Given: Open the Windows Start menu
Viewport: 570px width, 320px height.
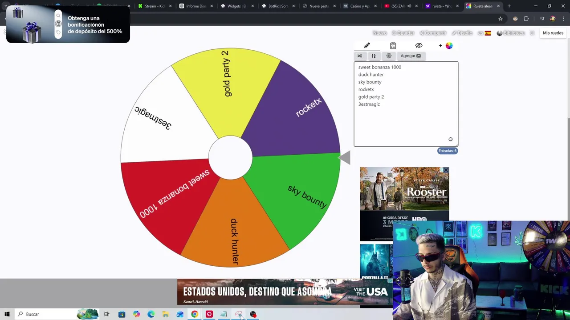Looking at the screenshot, I should click(x=7, y=314).
